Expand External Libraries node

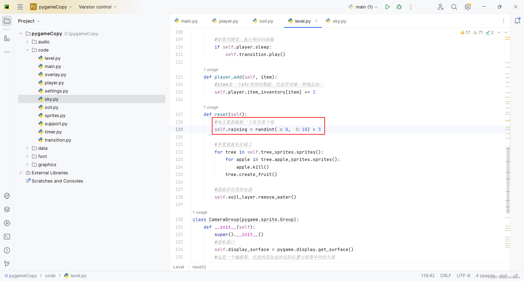pos(21,173)
